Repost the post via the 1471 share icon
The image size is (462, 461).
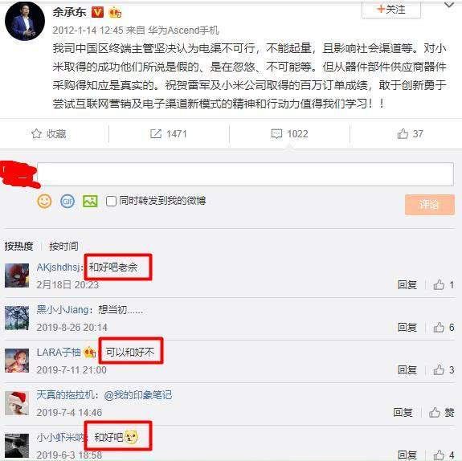tap(168, 134)
